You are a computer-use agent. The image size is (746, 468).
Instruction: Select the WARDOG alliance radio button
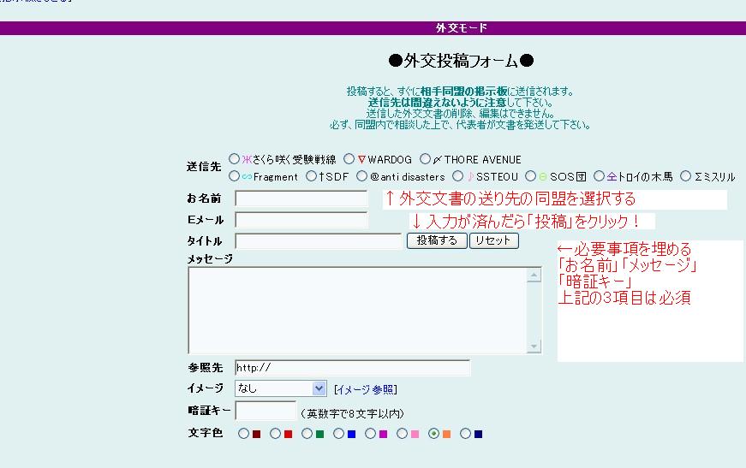349,159
